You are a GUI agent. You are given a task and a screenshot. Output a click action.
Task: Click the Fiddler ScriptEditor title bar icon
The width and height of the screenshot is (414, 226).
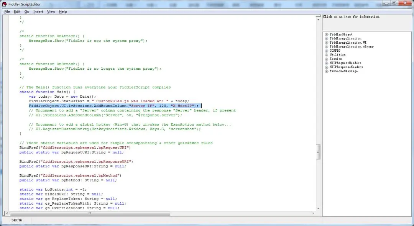pyautogui.click(x=4, y=4)
